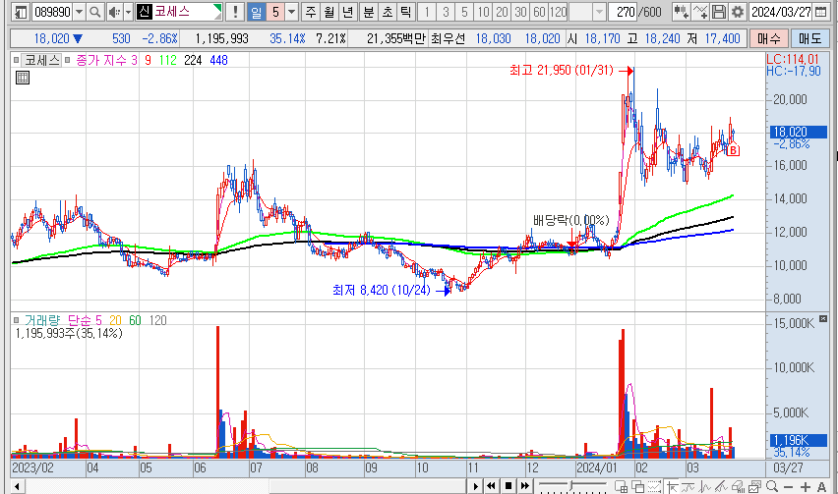Open the 코세스 stock name selector corner
Image resolution: width=838 pixels, height=494 pixels.
tap(217, 11)
